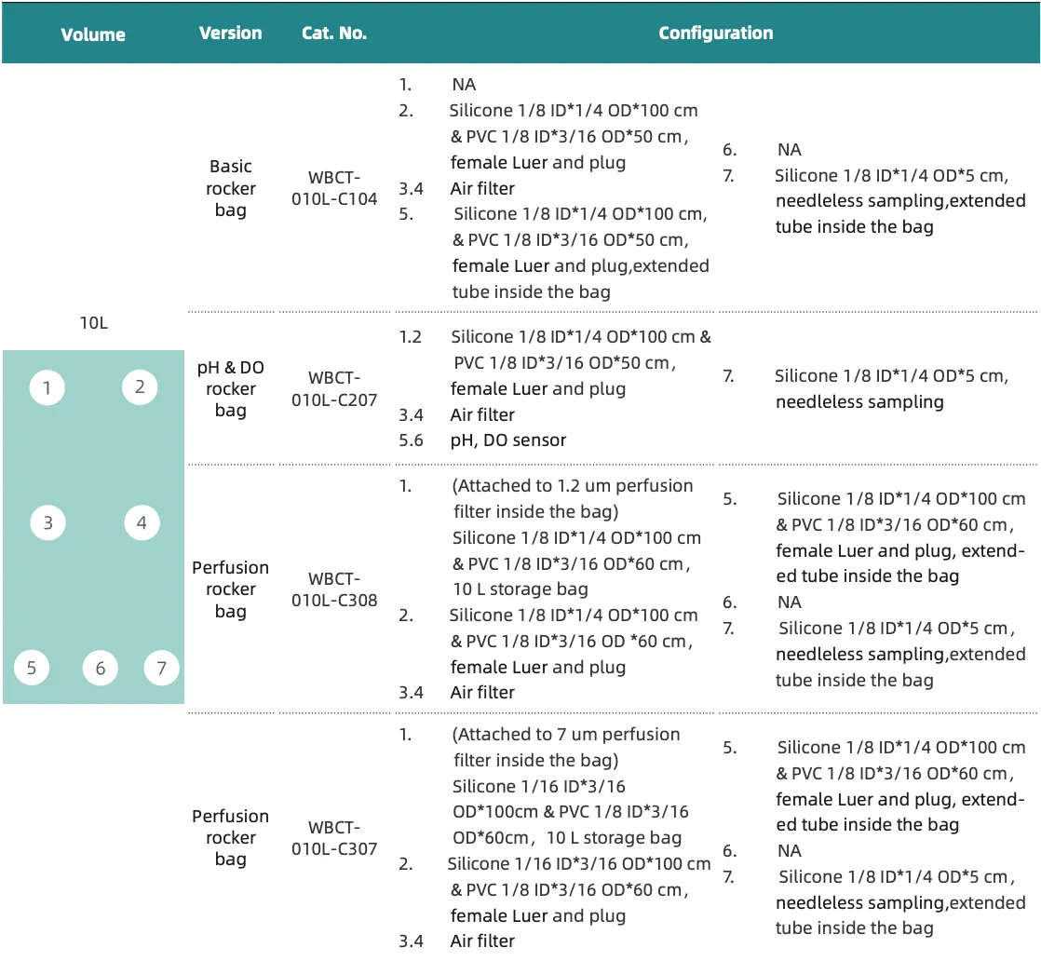The width and height of the screenshot is (1041, 961).
Task: Select the 1.2 um perfusion filter note
Action: (573, 499)
